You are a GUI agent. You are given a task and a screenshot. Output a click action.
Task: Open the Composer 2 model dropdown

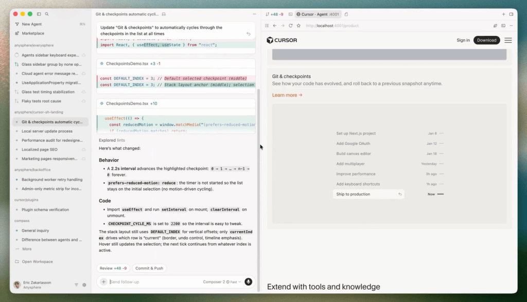tap(215, 282)
